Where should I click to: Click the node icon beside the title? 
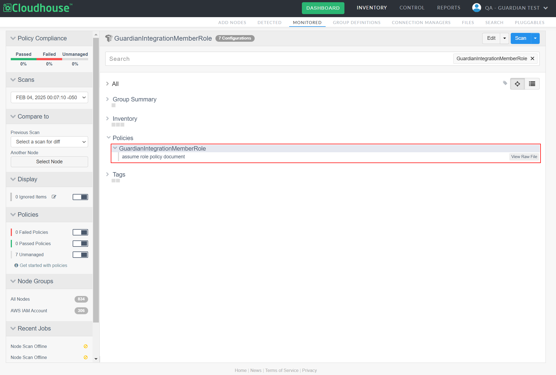[109, 38]
